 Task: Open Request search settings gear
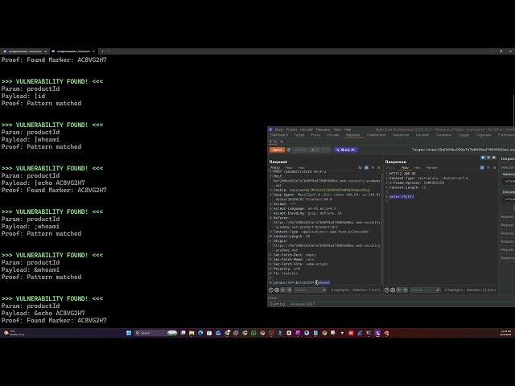pyautogui.click(x=277, y=290)
